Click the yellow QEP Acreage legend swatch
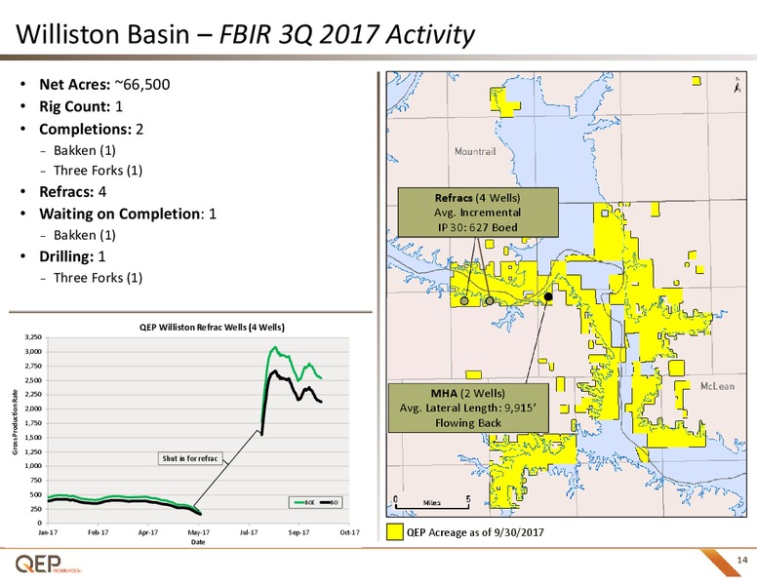The height and width of the screenshot is (585, 757). (x=395, y=532)
